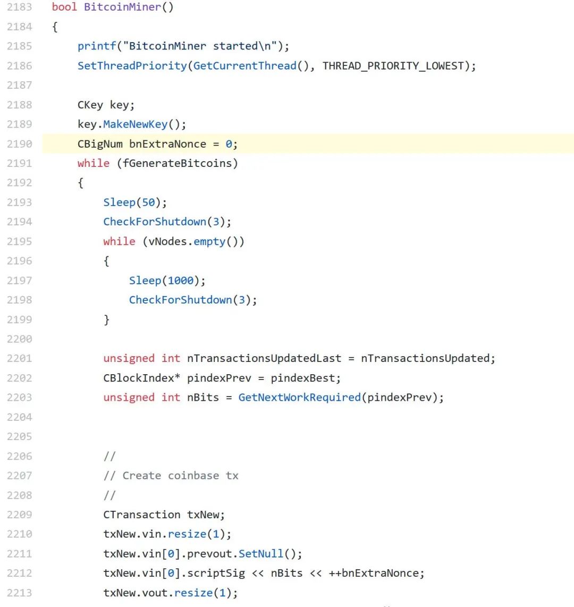The image size is (574, 607).
Task: Click line number 2183
Action: coord(19,7)
